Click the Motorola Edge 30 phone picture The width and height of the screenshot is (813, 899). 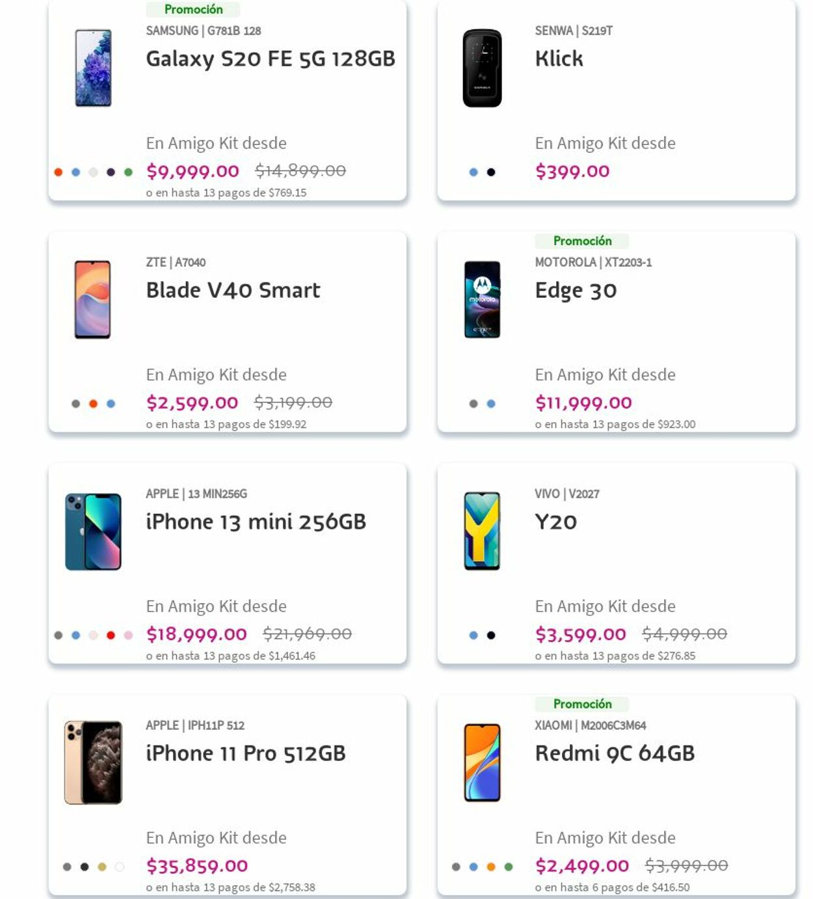pyautogui.click(x=482, y=300)
